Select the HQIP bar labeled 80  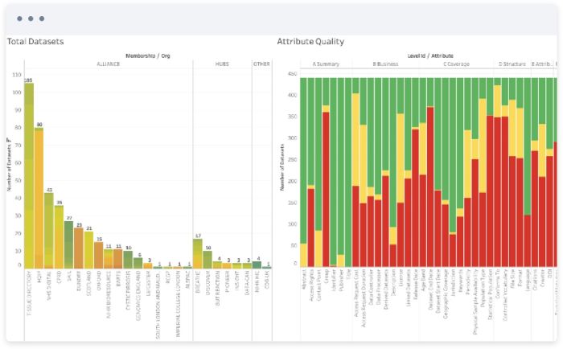[39, 198]
